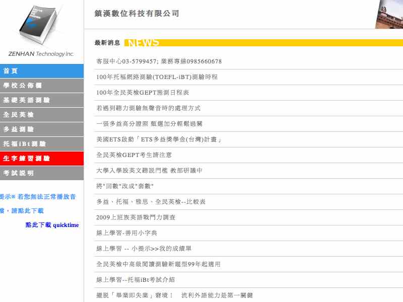Open 學校公佈欄 in the sidebar

pos(40,87)
